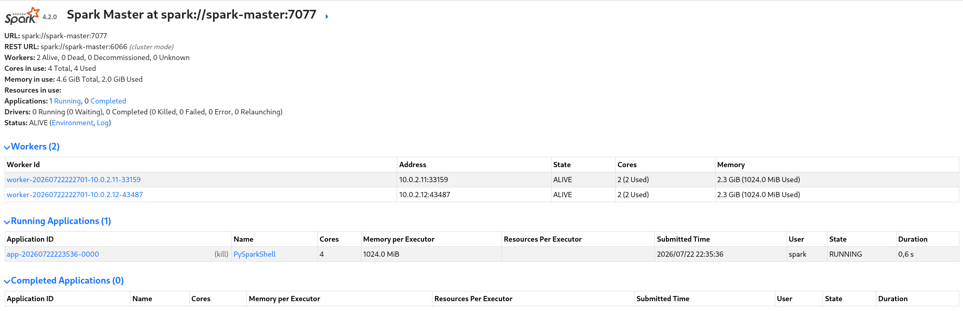
Task: Click the Spark version 4.2.0 label
Action: coord(50,17)
